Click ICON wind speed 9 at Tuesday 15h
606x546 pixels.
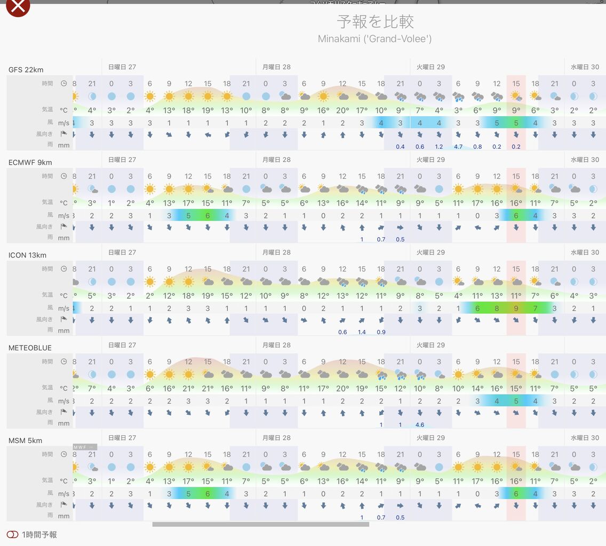click(x=516, y=308)
